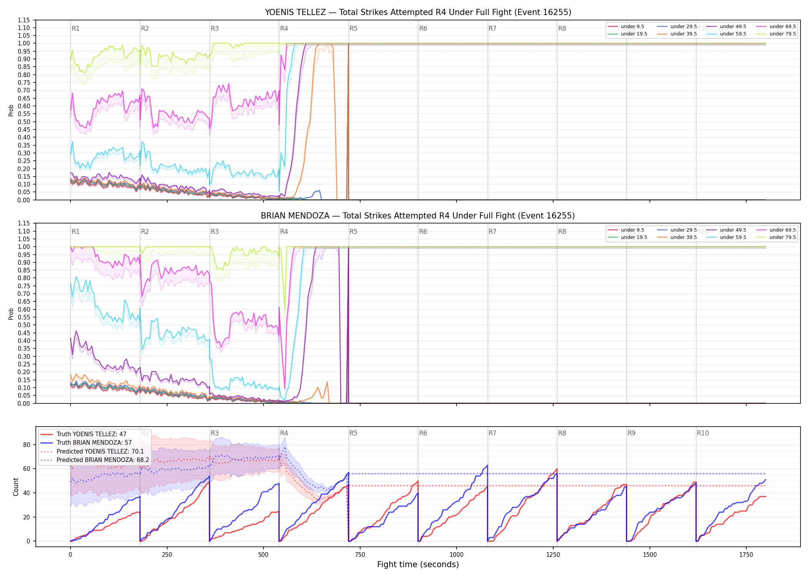Click the '80' tick on the Count axis

[27, 445]
